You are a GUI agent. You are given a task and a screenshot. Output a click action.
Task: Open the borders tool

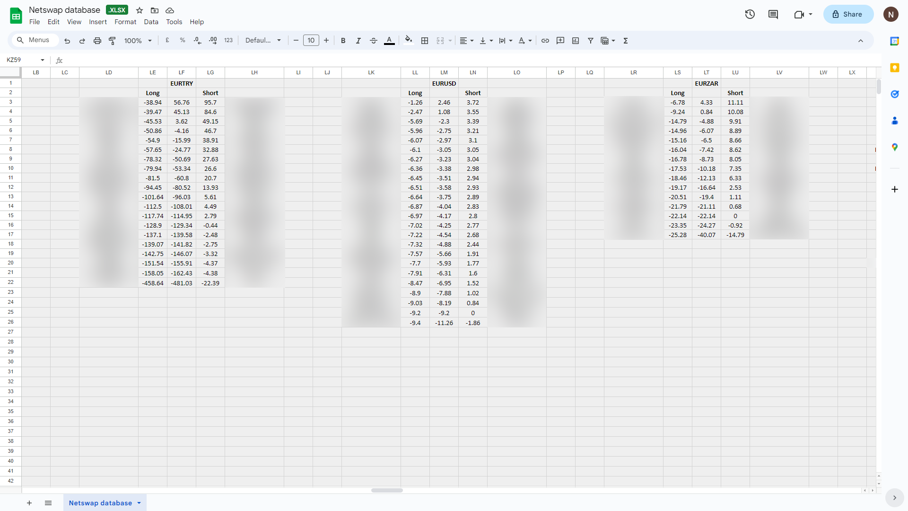pyautogui.click(x=425, y=41)
